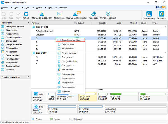Choose Wipe partition from context menu
The width and height of the screenshot is (168, 124).
(70, 82)
